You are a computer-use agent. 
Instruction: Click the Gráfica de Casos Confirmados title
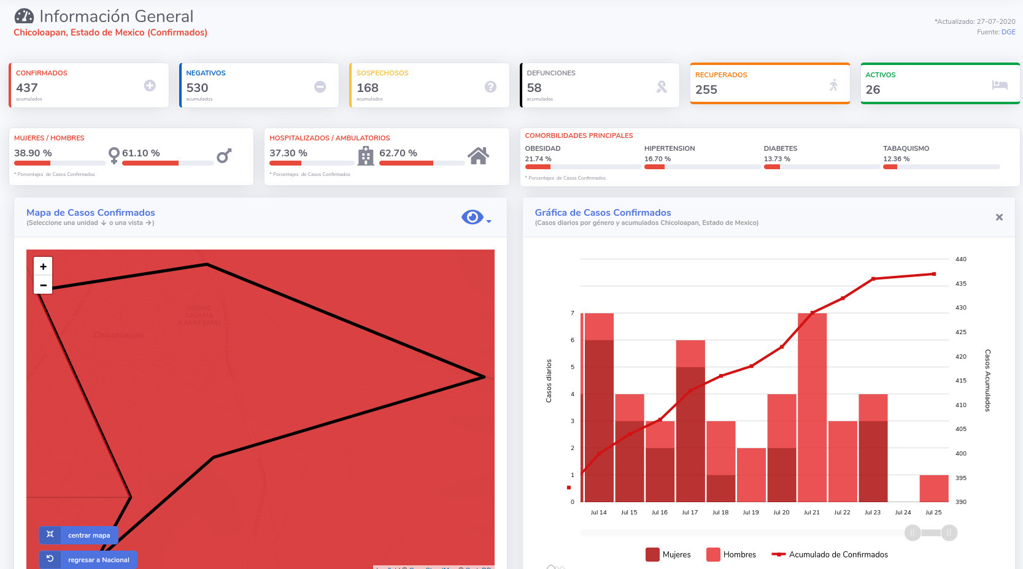coord(603,213)
